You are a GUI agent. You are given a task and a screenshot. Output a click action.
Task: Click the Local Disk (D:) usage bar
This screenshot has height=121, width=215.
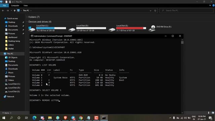click(91, 28)
